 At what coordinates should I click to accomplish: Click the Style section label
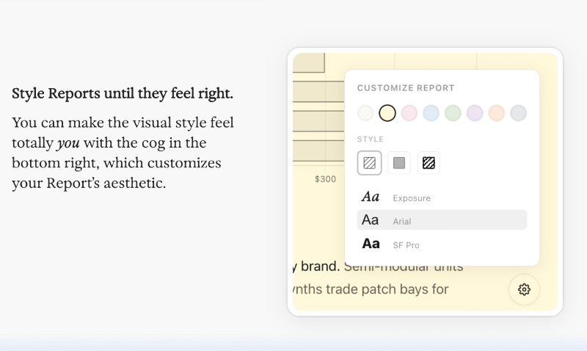click(371, 140)
